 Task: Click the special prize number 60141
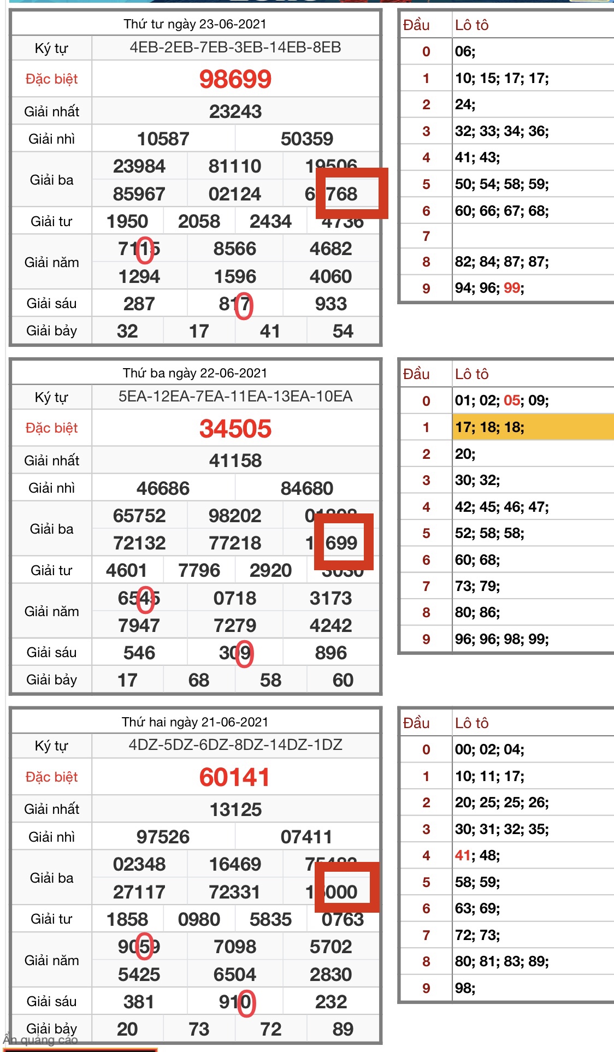tap(235, 777)
